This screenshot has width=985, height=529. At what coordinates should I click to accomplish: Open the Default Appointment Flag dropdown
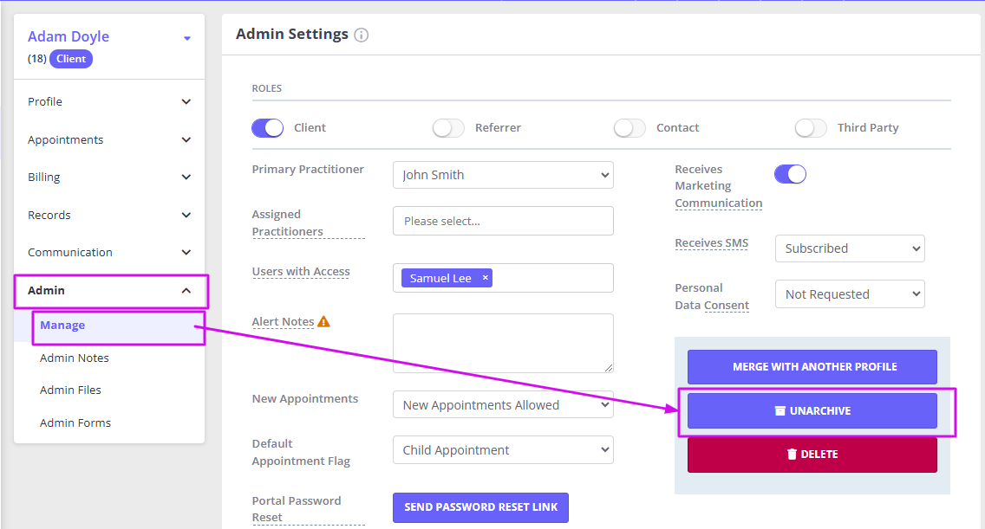pyautogui.click(x=503, y=449)
